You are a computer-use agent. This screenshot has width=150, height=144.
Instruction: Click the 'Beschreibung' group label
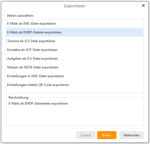pos(18,97)
